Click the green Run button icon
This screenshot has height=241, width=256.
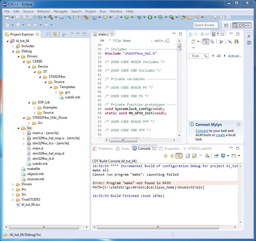150,17
